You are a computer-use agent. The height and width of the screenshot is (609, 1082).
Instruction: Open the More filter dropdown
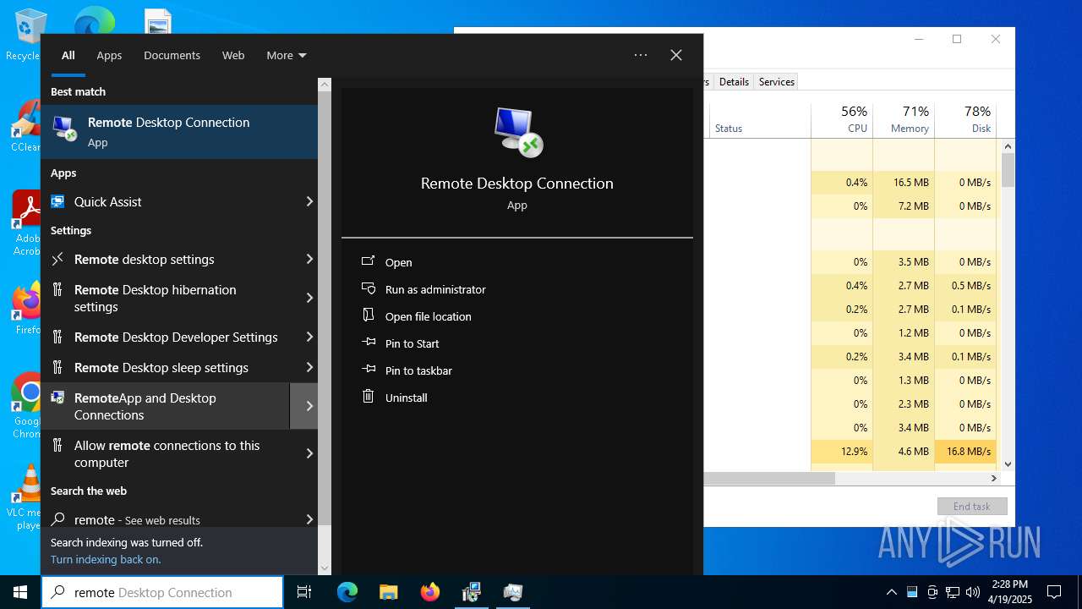287,55
